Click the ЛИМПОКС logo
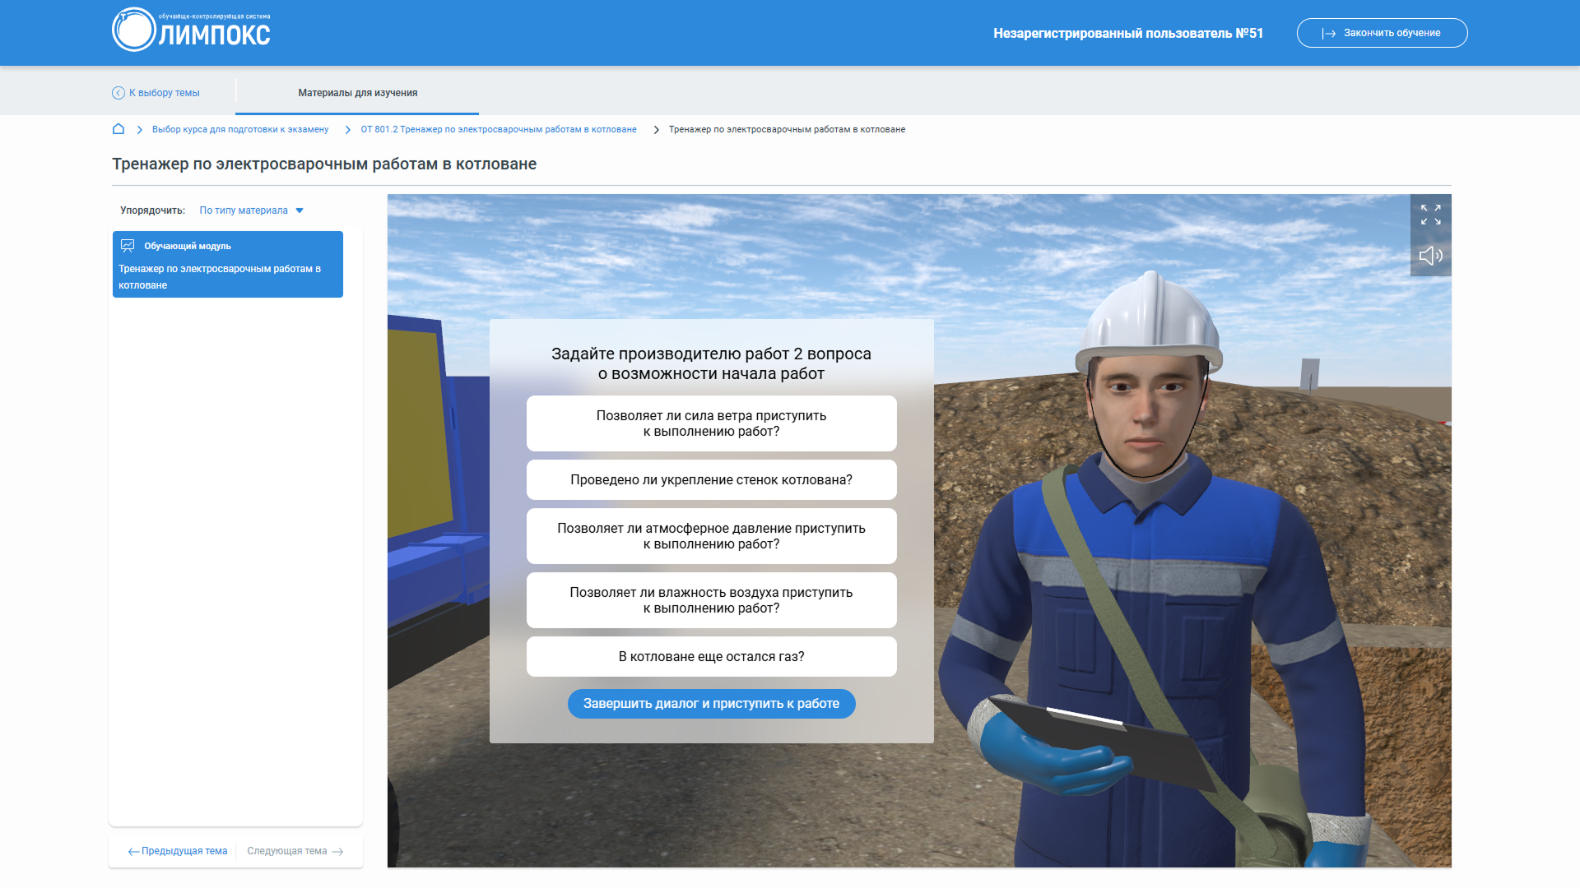Viewport: 1580px width, 888px height. 191,31
